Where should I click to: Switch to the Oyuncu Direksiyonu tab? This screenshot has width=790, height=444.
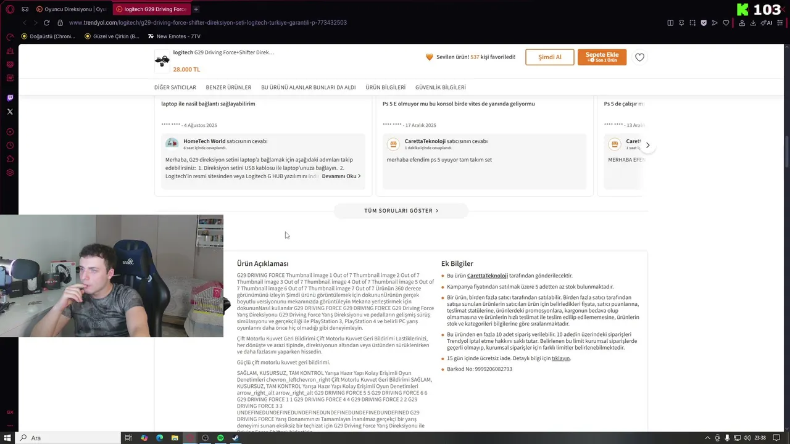(x=71, y=9)
